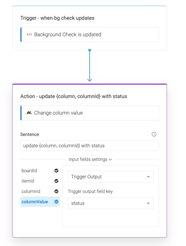Click the blue columnValue checkmark icon
Image resolution: width=186 pixels, height=246 pixels.
pyautogui.click(x=56, y=202)
